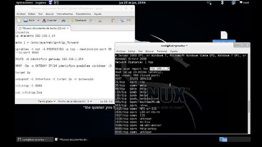This screenshot has width=262, height=147.
Task: Click the echo 1 ip_forward line
Action: coord(47,42)
